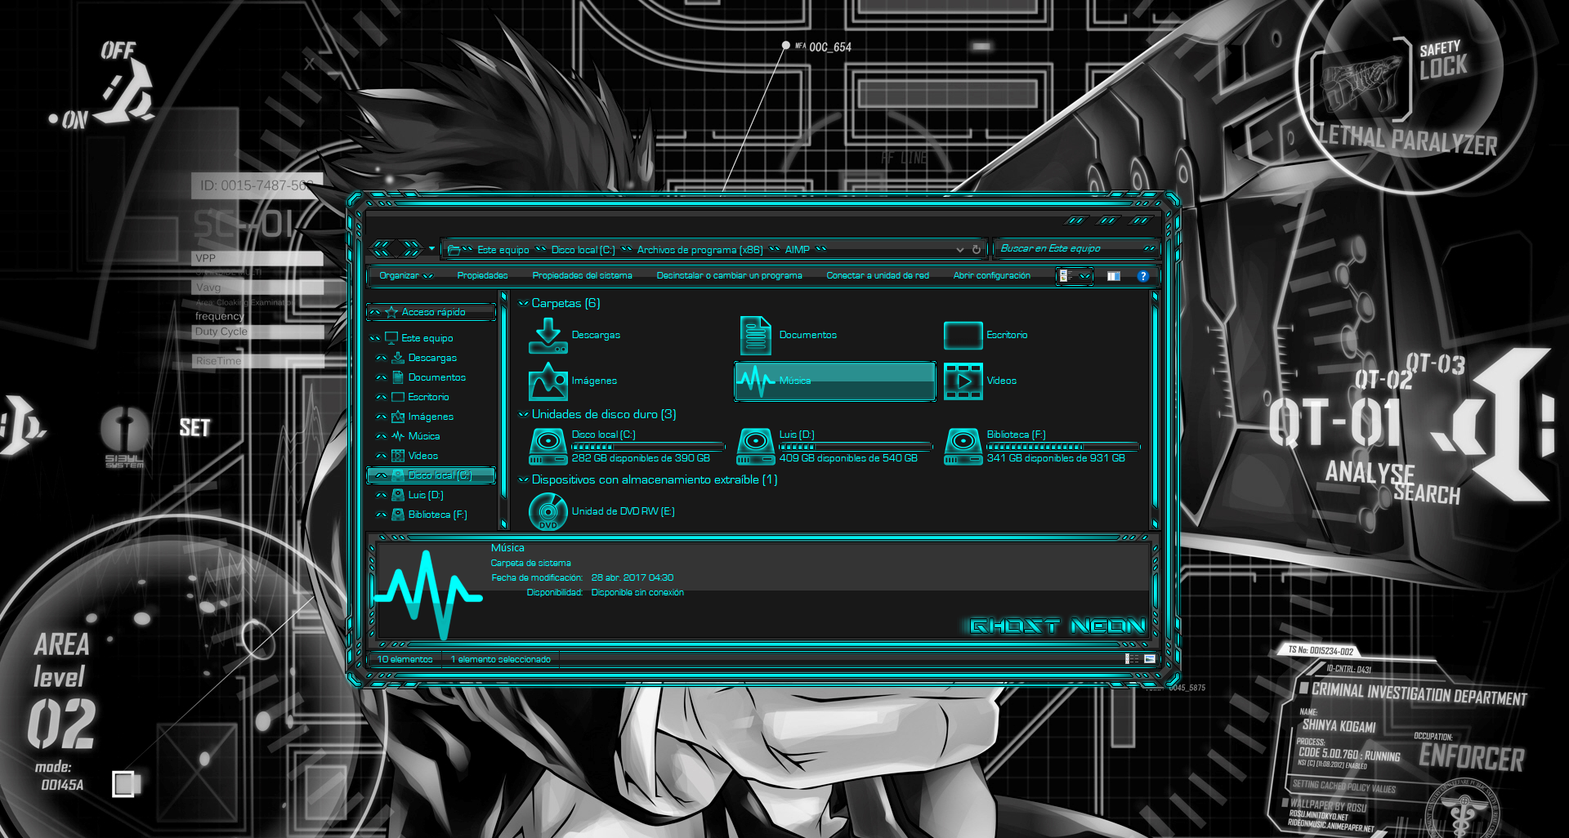Go forward using the right navigation arrow
The image size is (1569, 838).
coord(412,249)
